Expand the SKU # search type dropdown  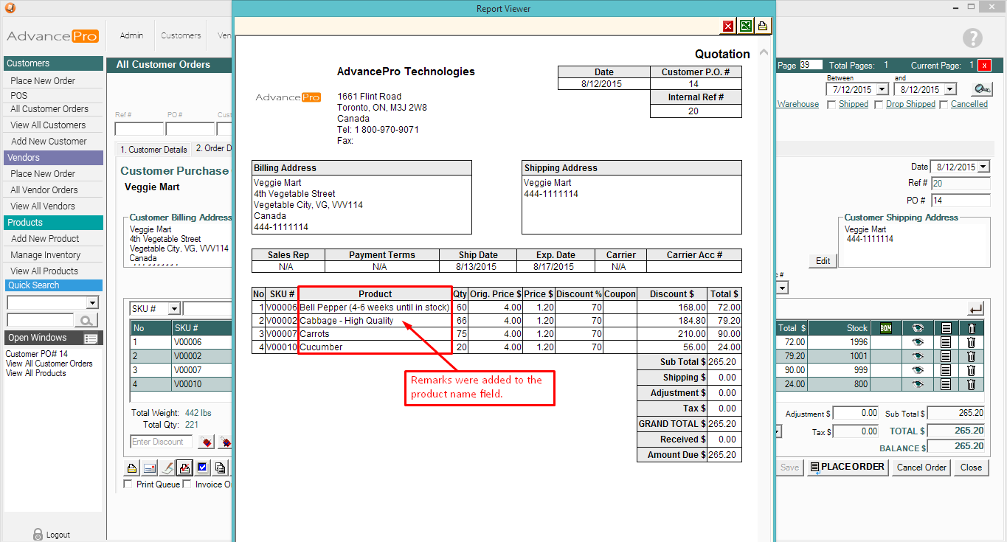(174, 308)
